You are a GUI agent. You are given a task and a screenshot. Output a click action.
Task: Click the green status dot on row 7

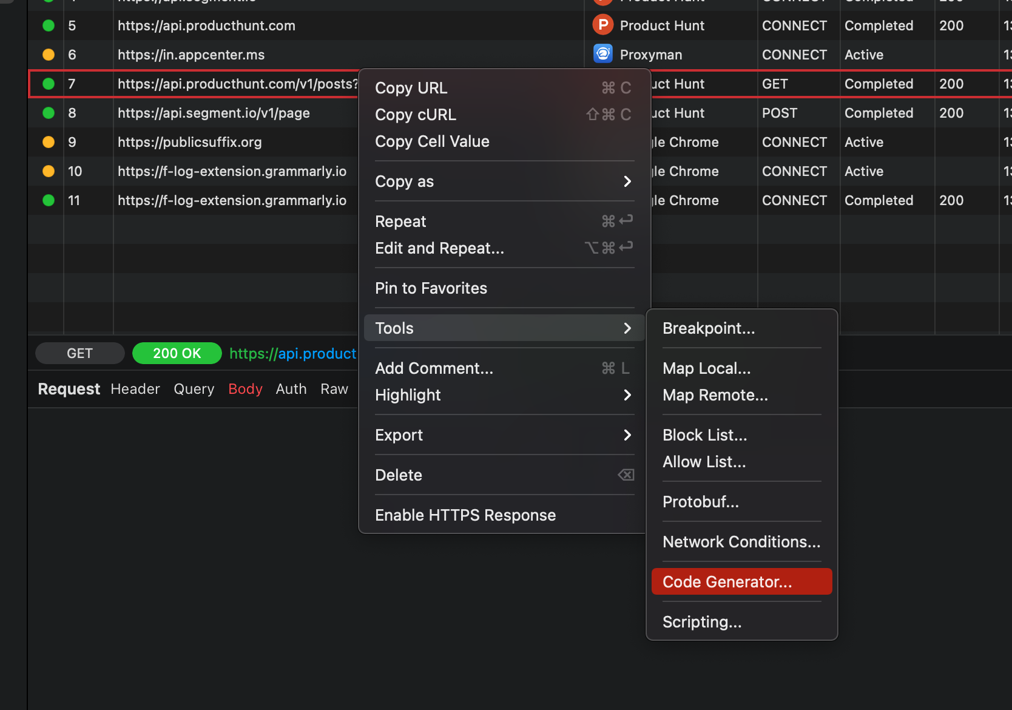point(48,84)
